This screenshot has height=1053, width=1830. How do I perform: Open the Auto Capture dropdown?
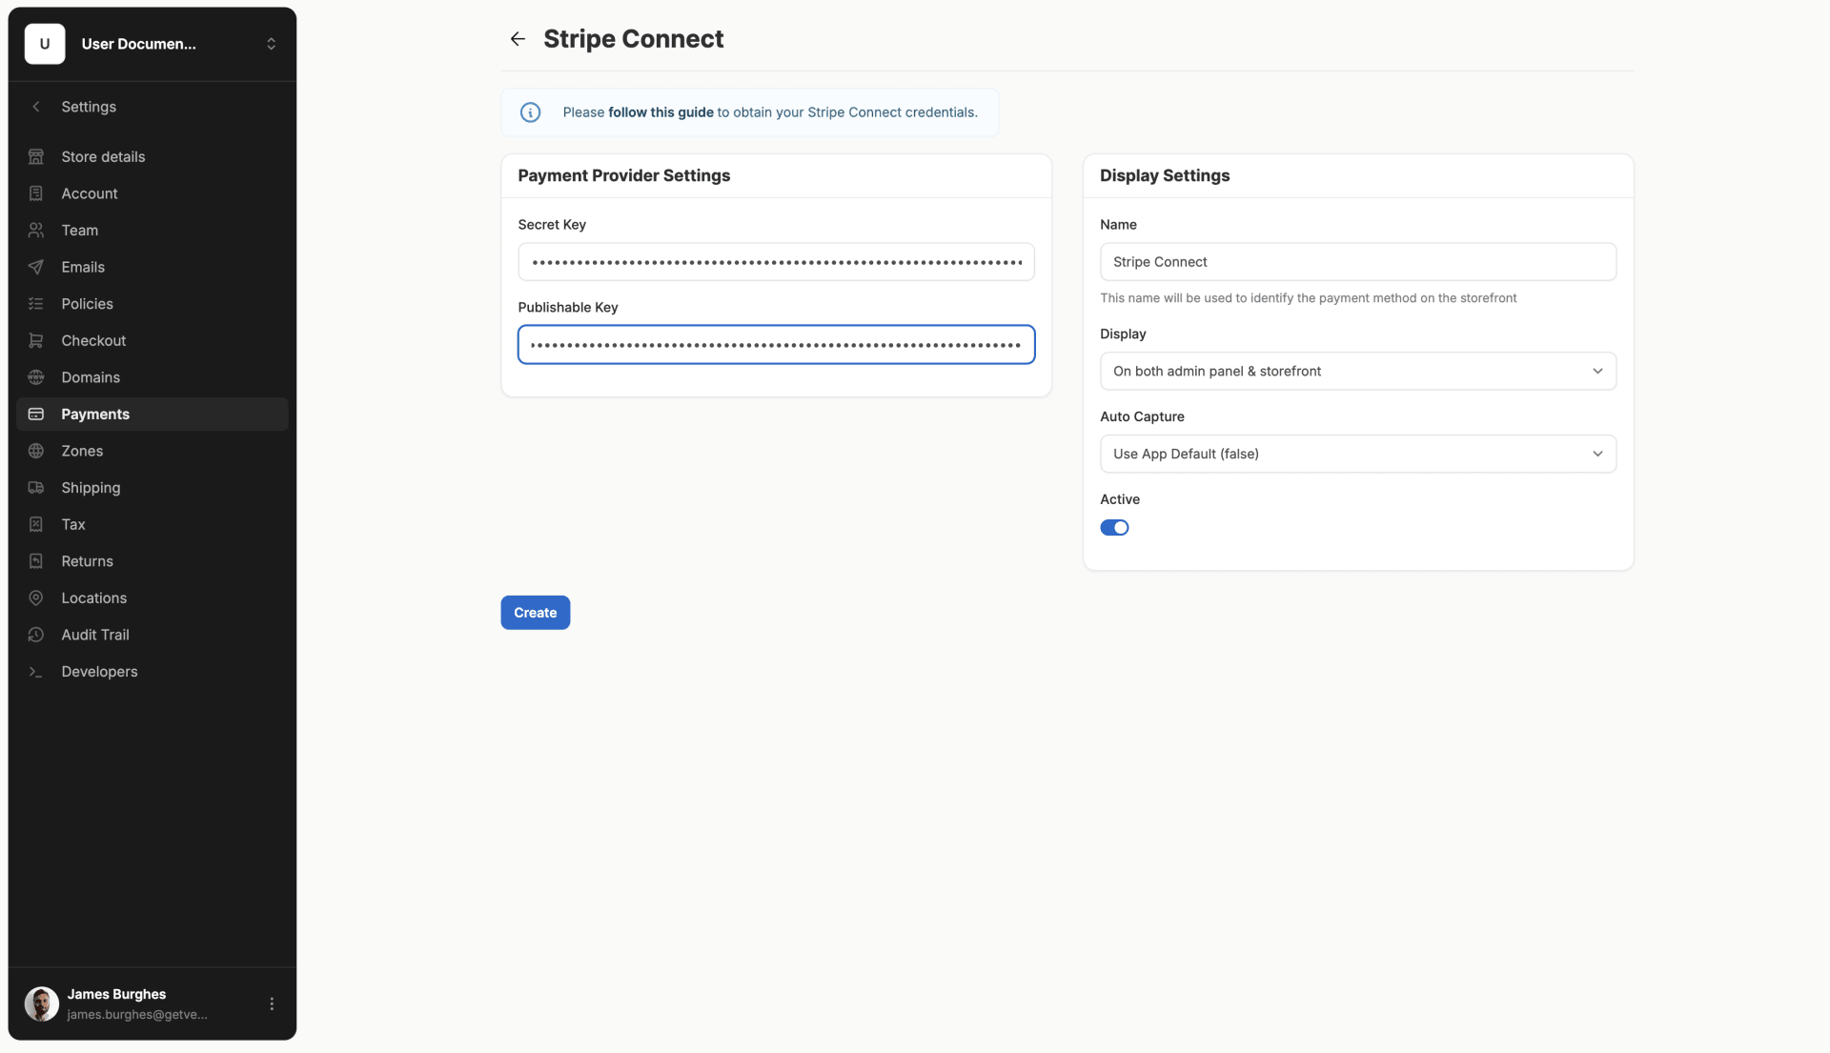pyautogui.click(x=1358, y=455)
